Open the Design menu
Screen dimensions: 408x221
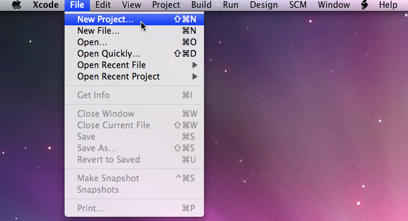click(x=264, y=5)
